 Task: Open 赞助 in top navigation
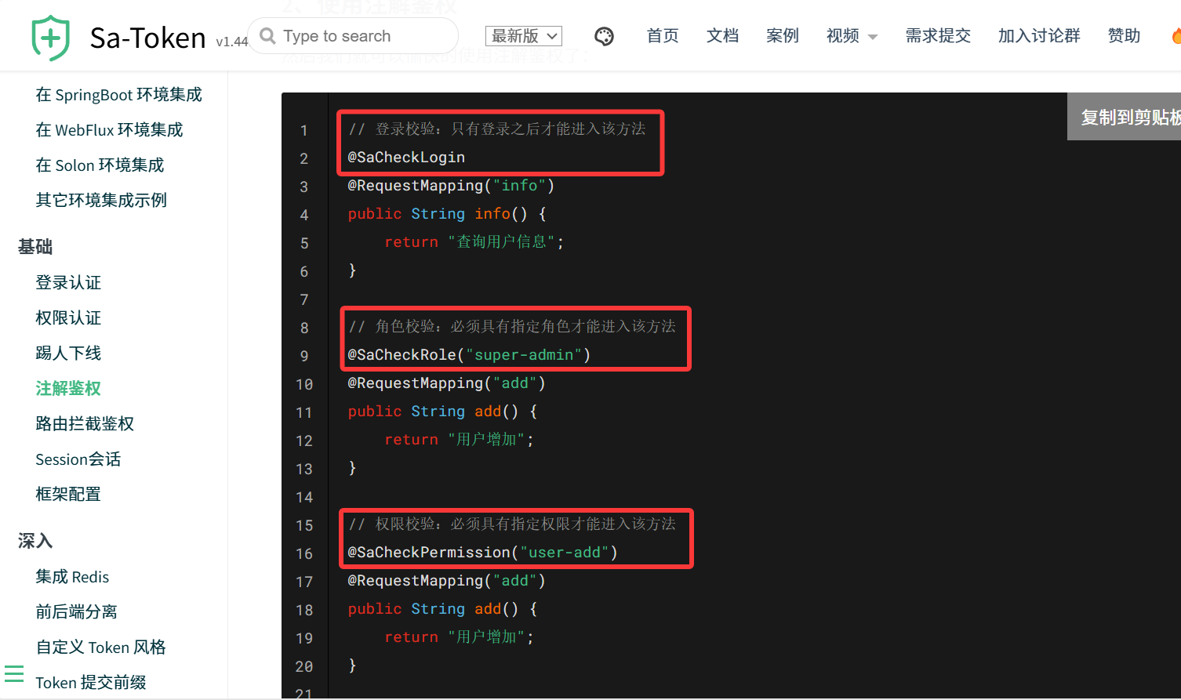point(1124,36)
